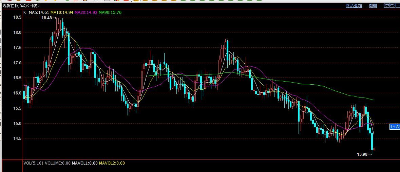This screenshot has width=400, height=172.
Task: Open the 周期 period selector
Action: 373,6
